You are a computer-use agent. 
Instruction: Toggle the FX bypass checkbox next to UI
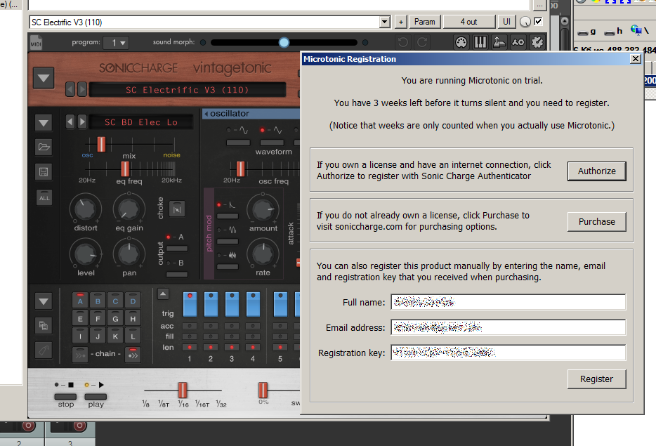coord(539,21)
